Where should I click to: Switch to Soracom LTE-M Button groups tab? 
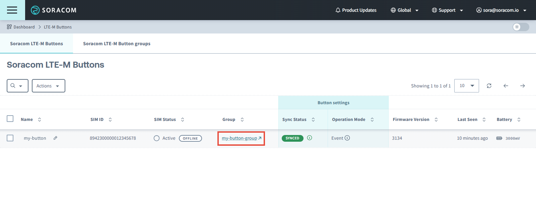point(117,44)
